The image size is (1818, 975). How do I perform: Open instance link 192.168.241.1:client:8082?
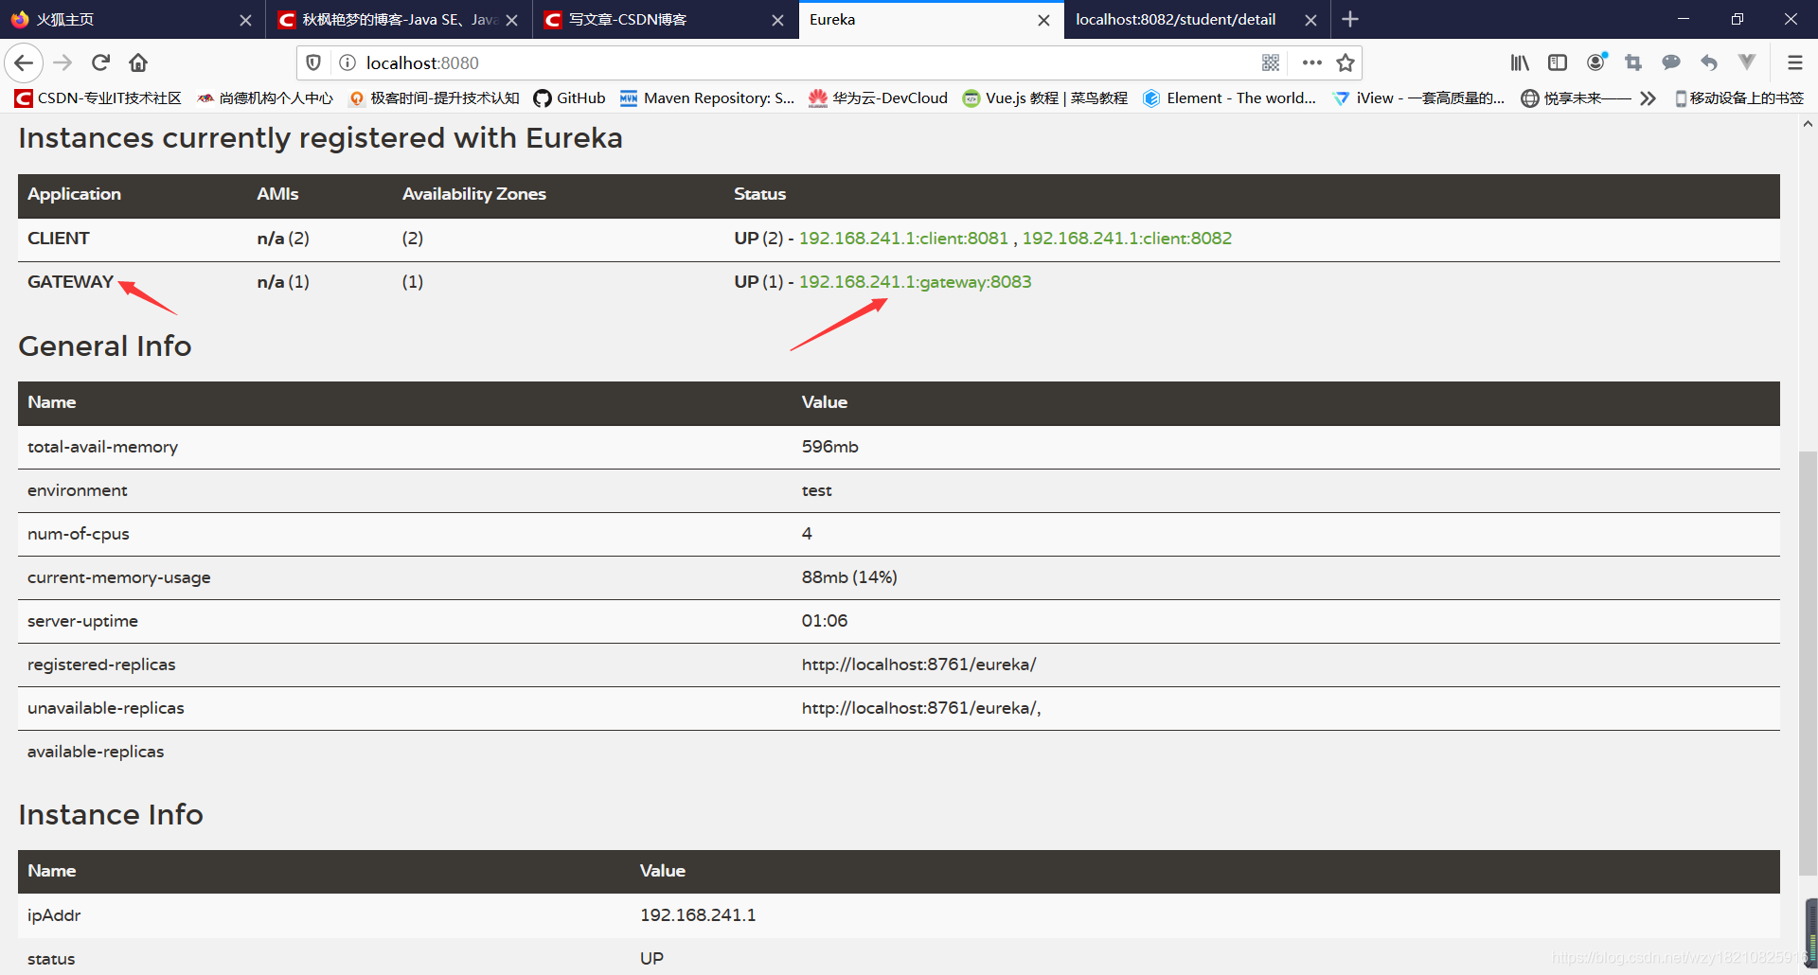(x=1127, y=239)
